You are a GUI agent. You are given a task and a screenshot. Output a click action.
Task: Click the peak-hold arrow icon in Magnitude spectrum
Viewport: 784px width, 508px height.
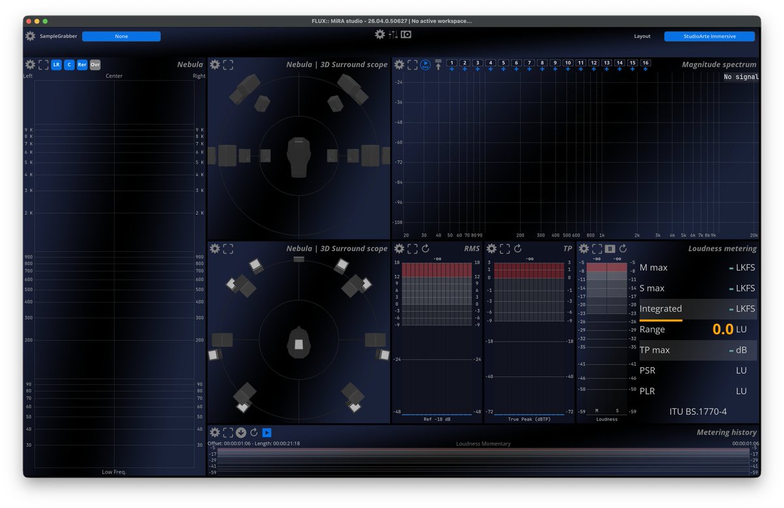pos(438,65)
